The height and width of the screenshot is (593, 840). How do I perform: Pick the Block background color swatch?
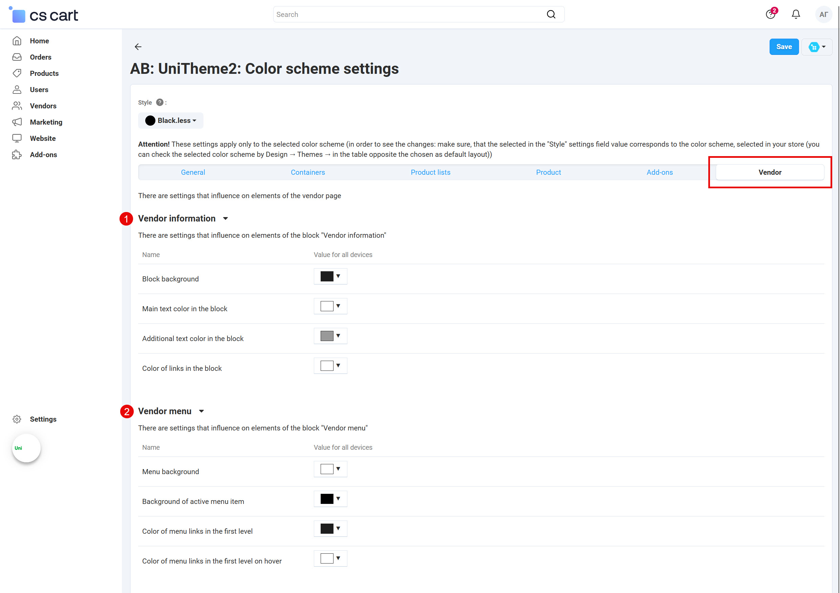(327, 276)
